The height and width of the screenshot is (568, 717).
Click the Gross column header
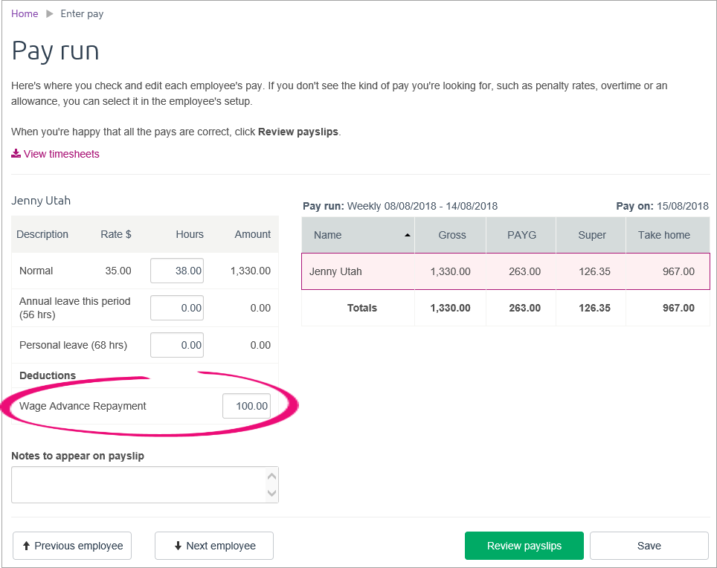click(x=451, y=235)
